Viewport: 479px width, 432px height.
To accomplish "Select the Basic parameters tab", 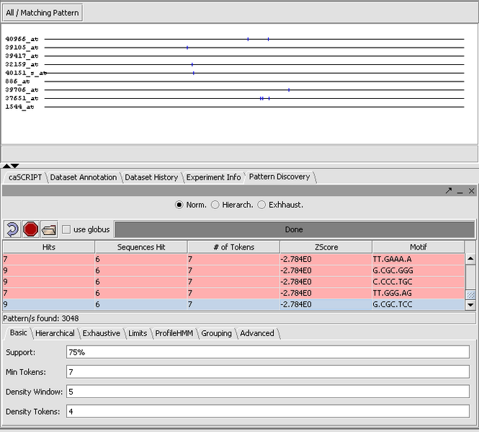I will pyautogui.click(x=18, y=333).
